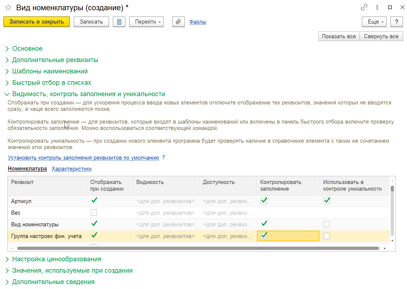This screenshot has width=407, height=289.
Task: Click the table's vertical scrollbar thumb
Action: coord(392,189)
